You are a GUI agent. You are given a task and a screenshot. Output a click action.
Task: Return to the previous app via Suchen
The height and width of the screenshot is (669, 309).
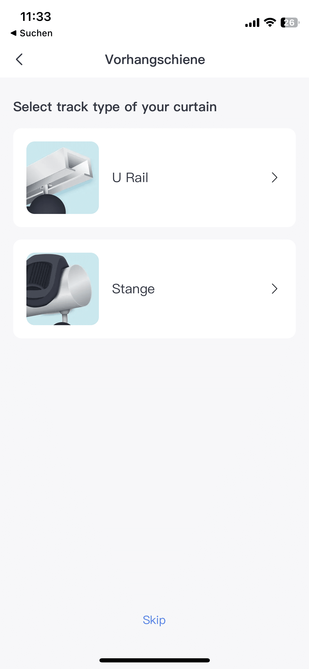36,33
